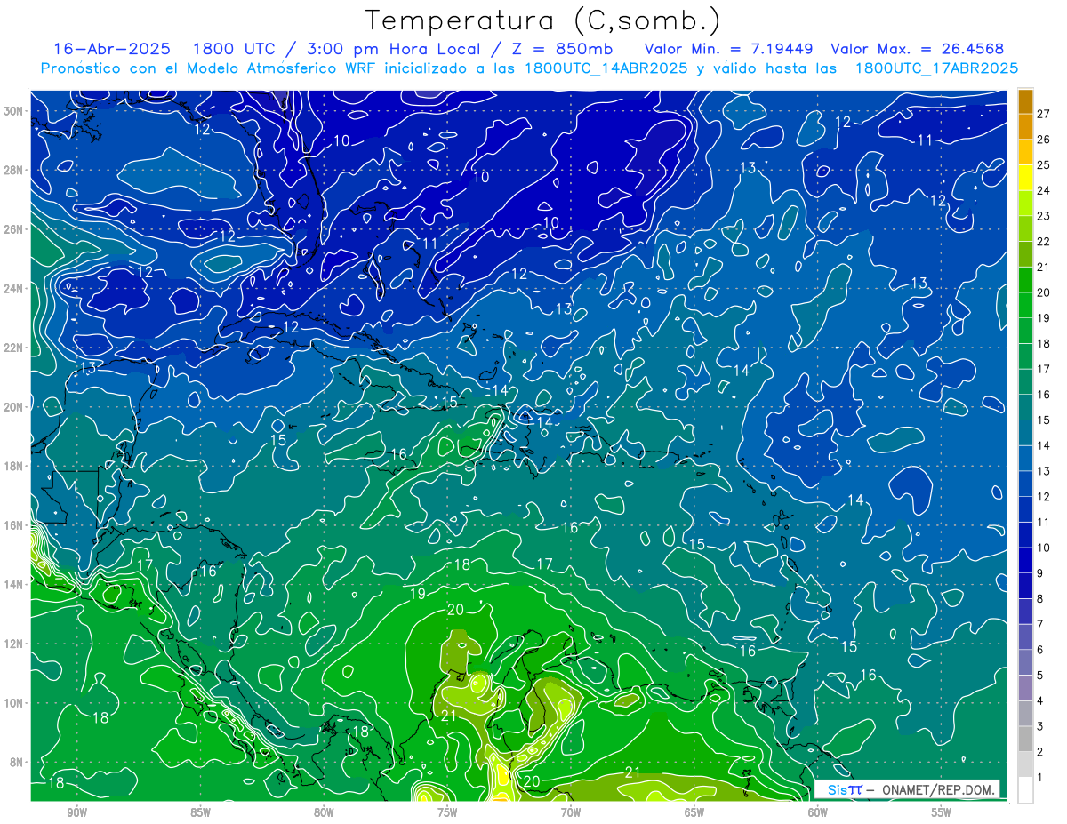Click the white bottom swatch of the color scale
The image size is (1067, 824).
(x=1025, y=789)
